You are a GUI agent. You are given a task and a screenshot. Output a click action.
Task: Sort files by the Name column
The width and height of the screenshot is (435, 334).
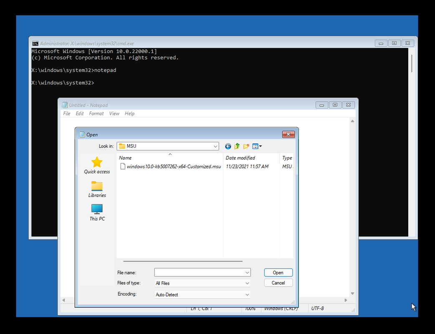170,158
